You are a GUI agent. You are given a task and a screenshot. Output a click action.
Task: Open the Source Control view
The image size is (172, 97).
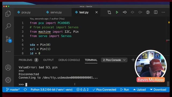(x=8, y=39)
